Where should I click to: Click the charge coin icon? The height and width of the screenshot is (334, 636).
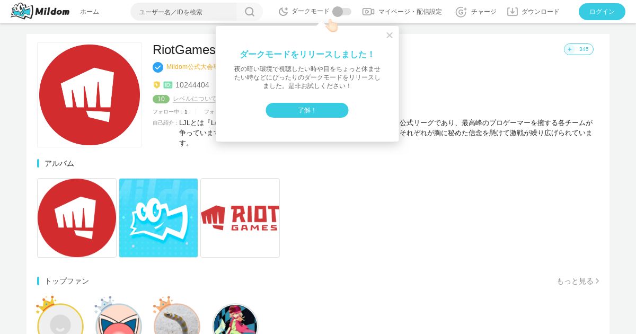461,12
